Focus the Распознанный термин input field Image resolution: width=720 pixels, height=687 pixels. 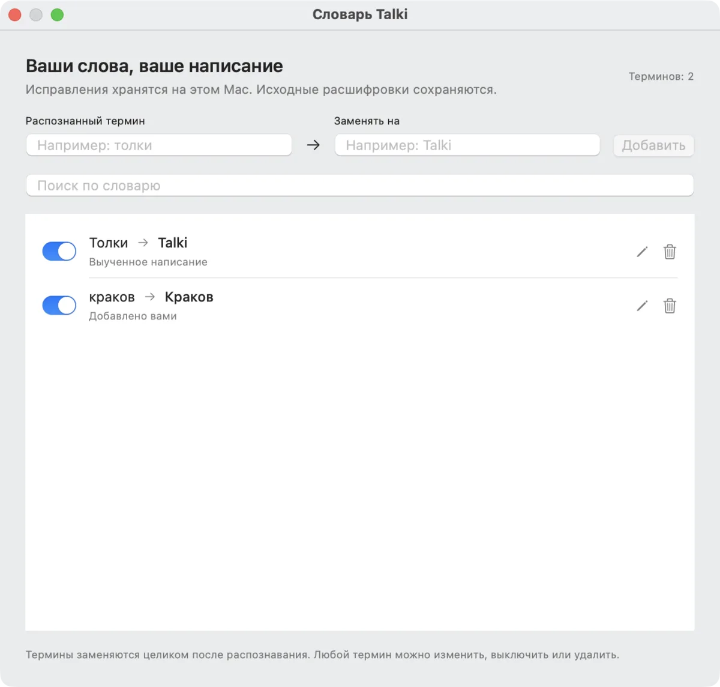coord(159,145)
